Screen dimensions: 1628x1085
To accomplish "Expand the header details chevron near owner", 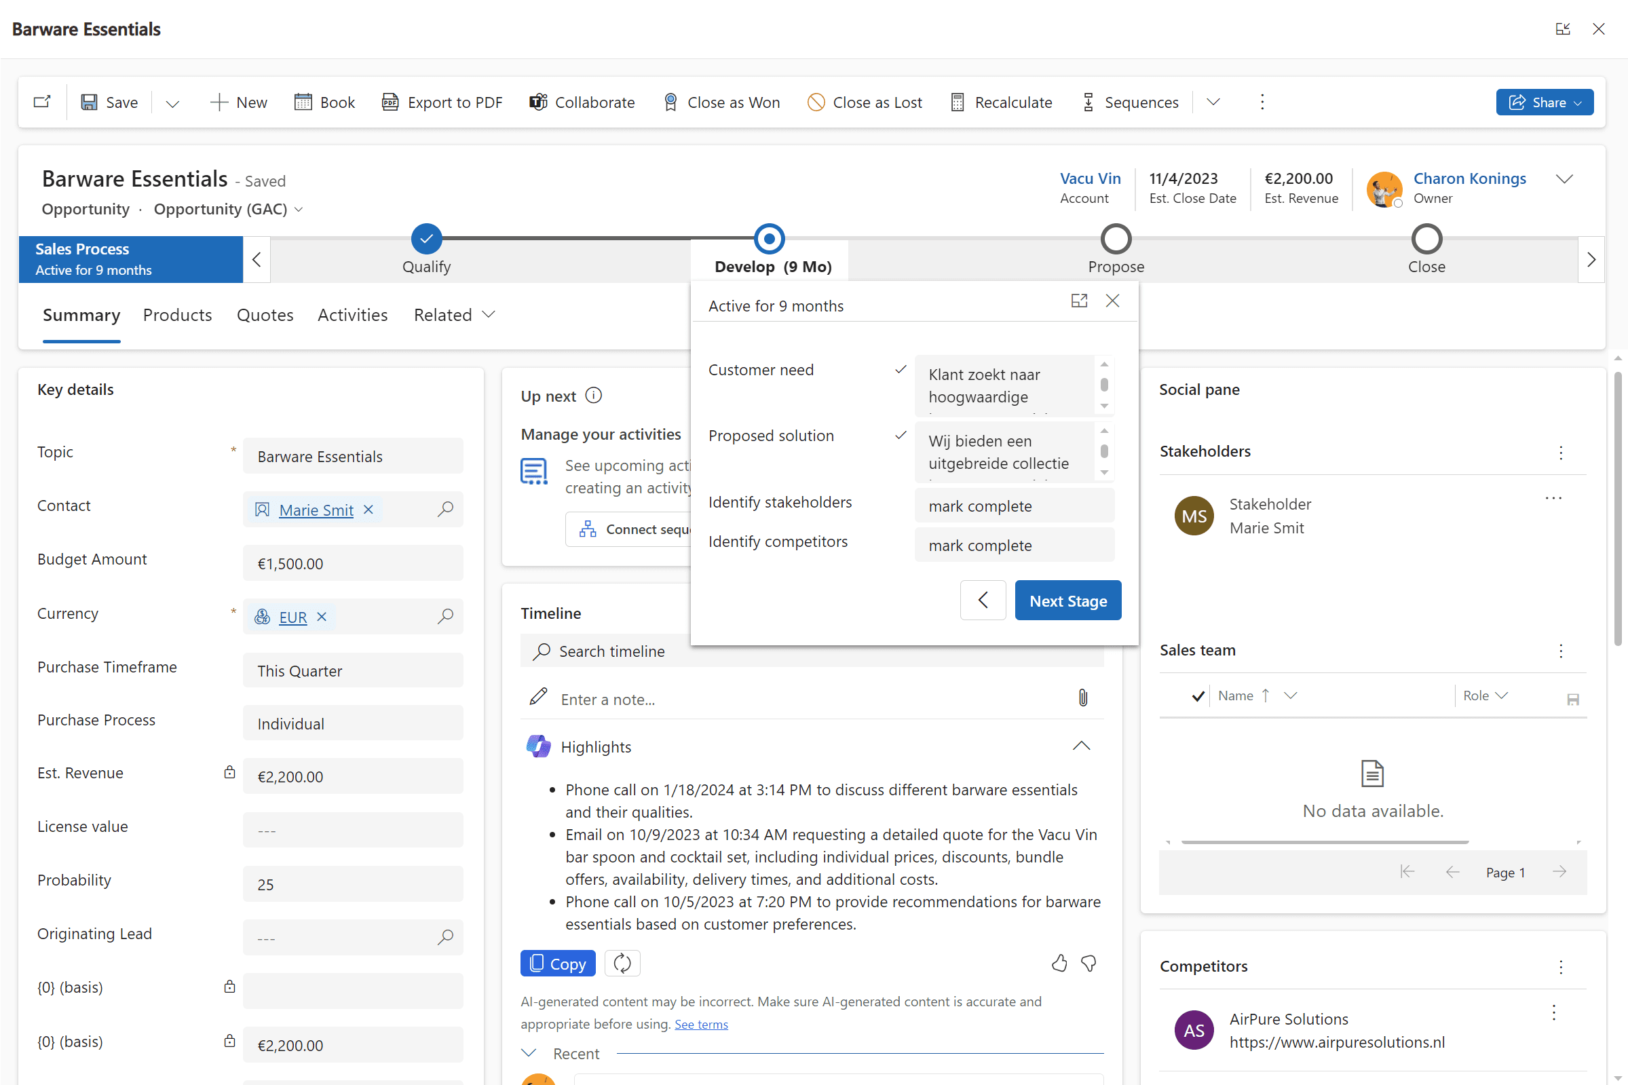I will [x=1564, y=179].
